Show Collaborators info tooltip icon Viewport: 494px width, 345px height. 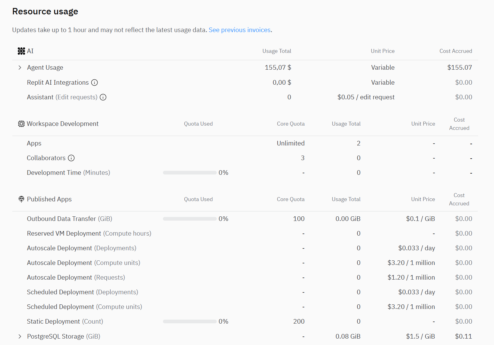(71, 158)
